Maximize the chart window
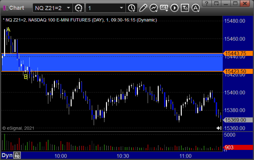Viewport: 254px width, 160px height. (235, 3)
